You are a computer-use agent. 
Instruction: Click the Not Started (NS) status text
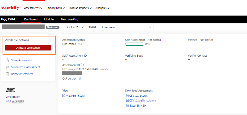click(72, 44)
